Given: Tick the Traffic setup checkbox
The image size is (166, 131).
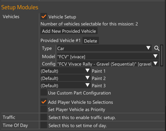Looking at the screenshot, I should [44, 117].
